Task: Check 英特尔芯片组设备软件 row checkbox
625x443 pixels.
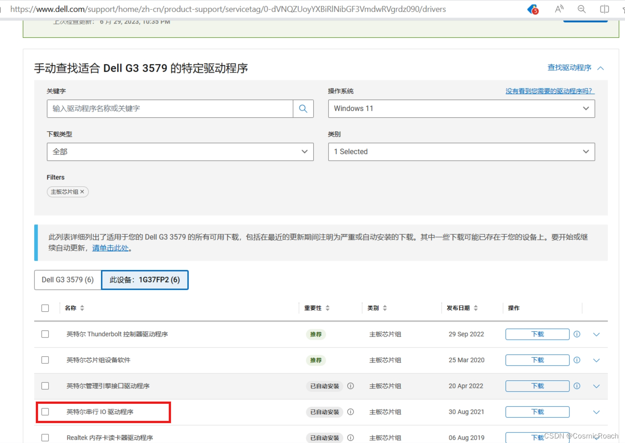Action: click(x=45, y=360)
